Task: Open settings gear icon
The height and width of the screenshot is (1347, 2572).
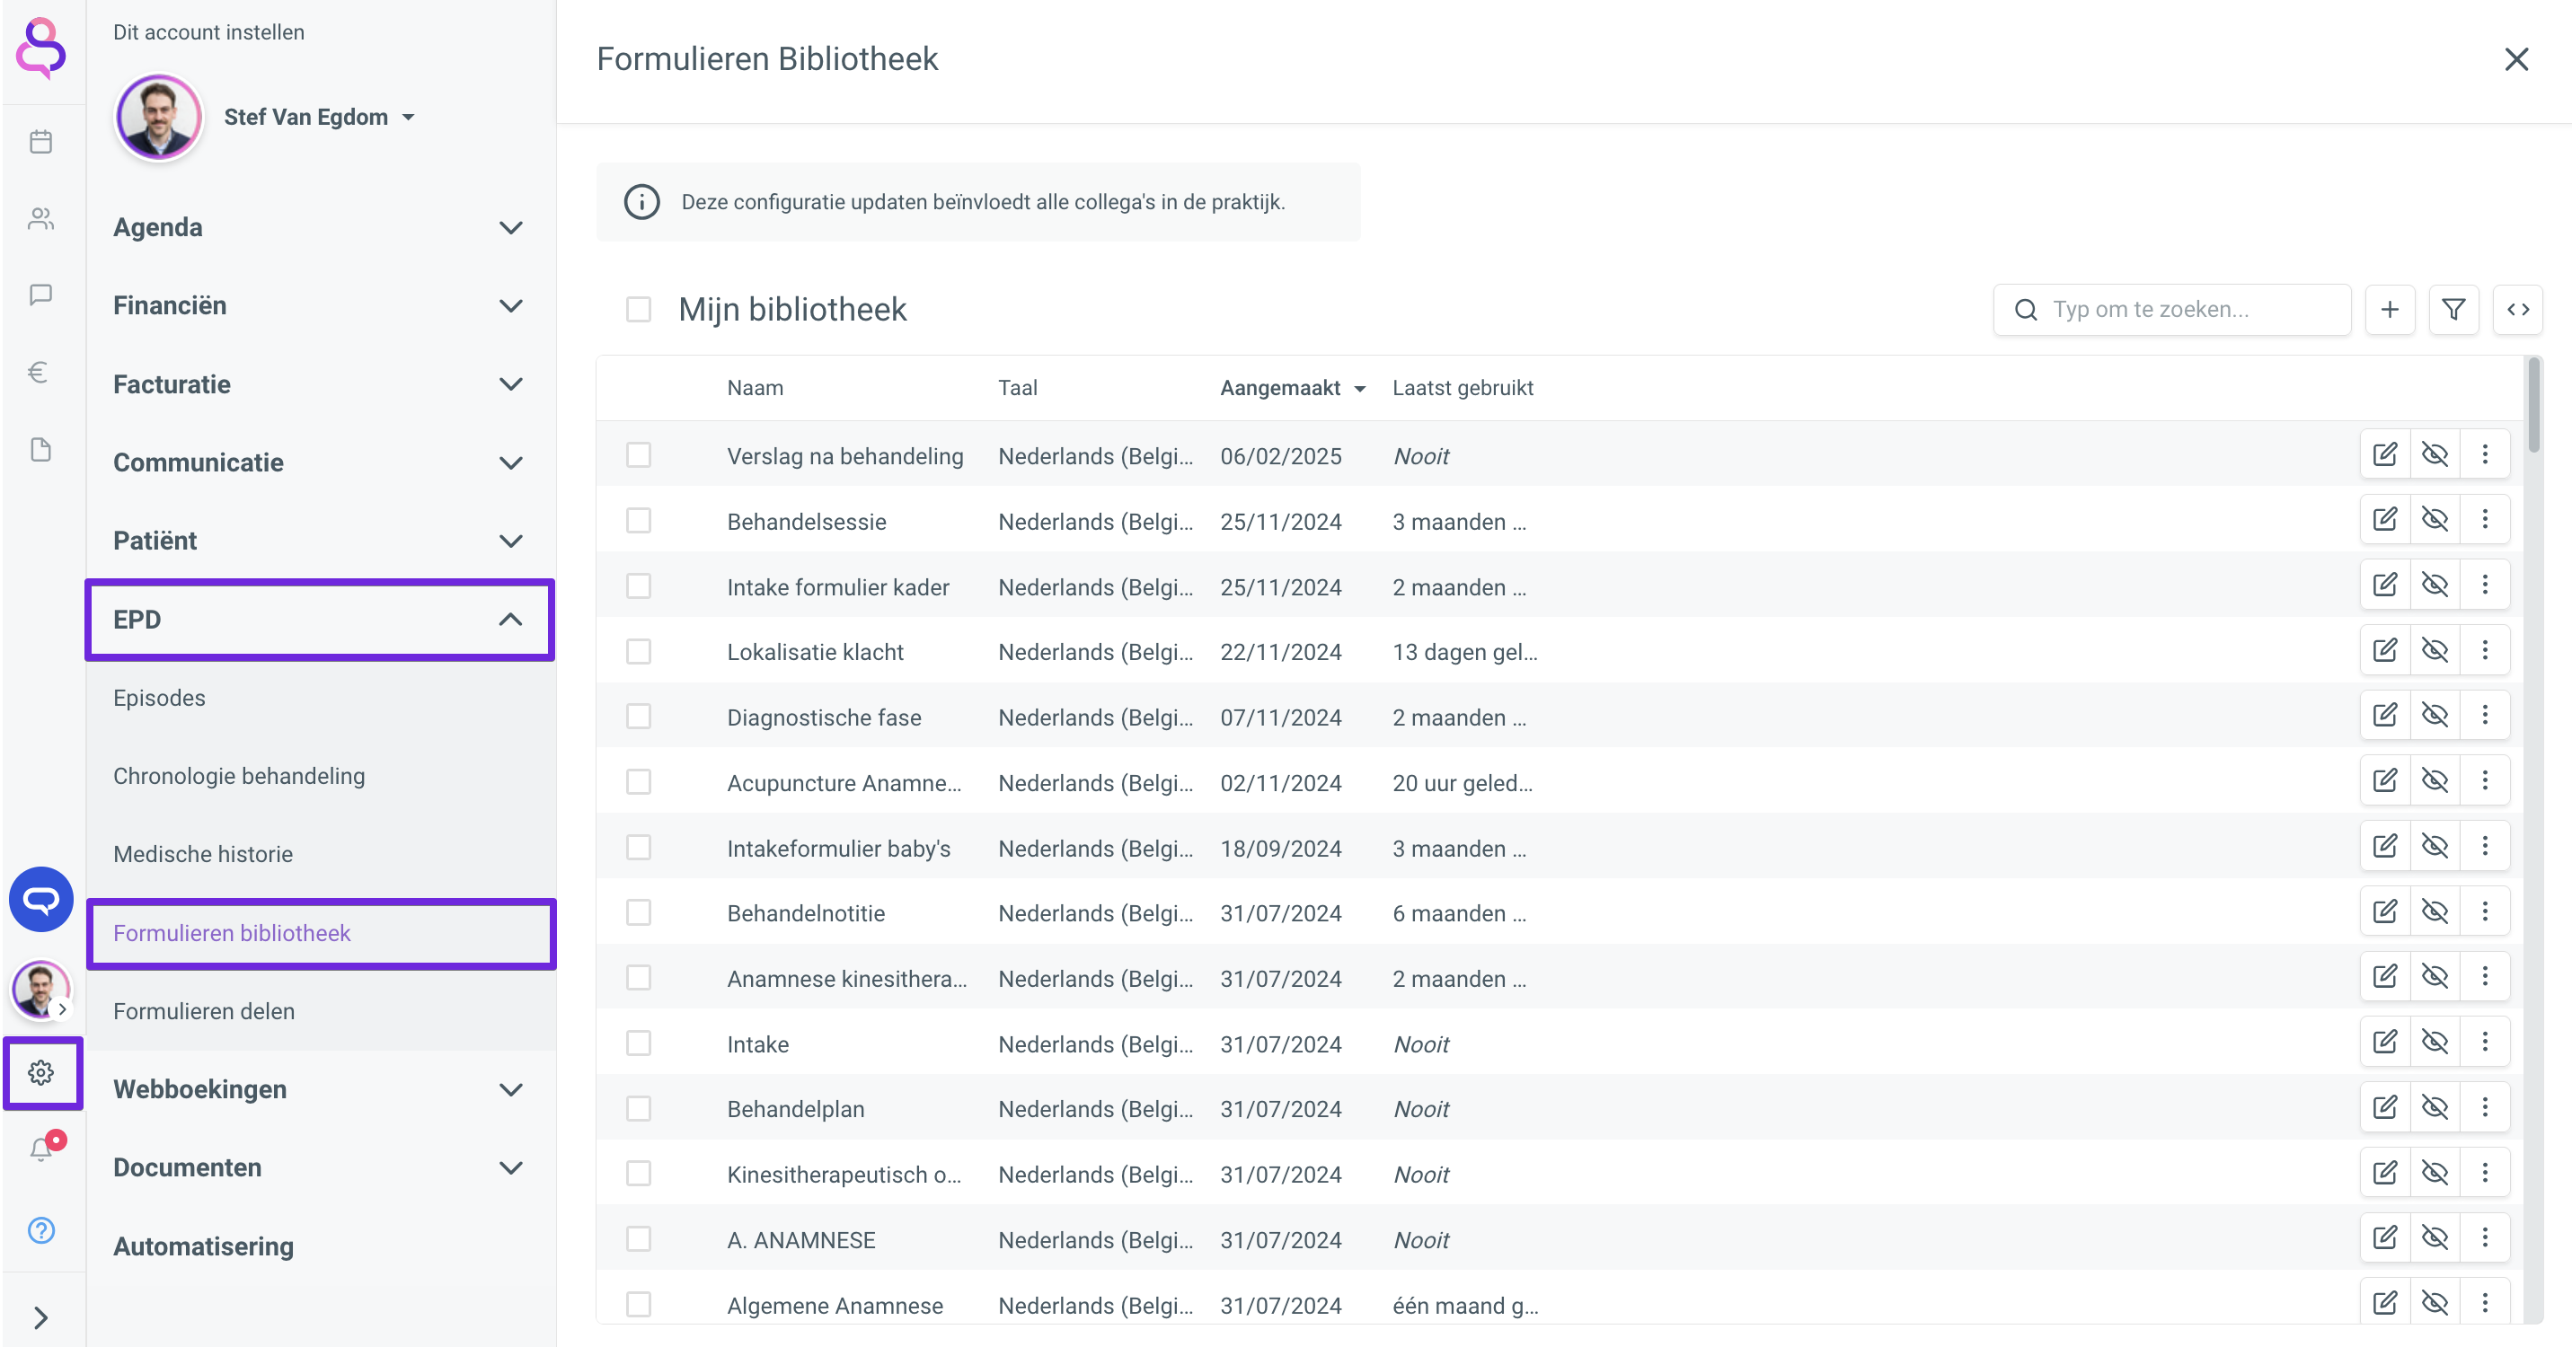Action: pyautogui.click(x=41, y=1072)
